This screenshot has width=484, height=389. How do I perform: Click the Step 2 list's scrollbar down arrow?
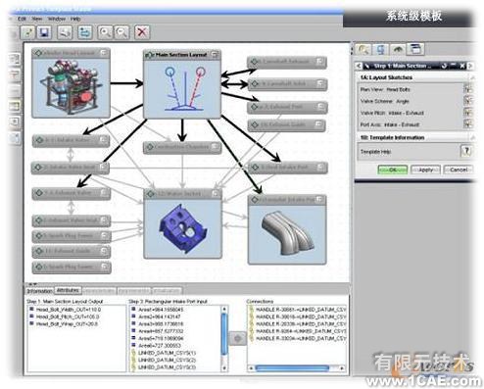pyautogui.click(x=224, y=368)
